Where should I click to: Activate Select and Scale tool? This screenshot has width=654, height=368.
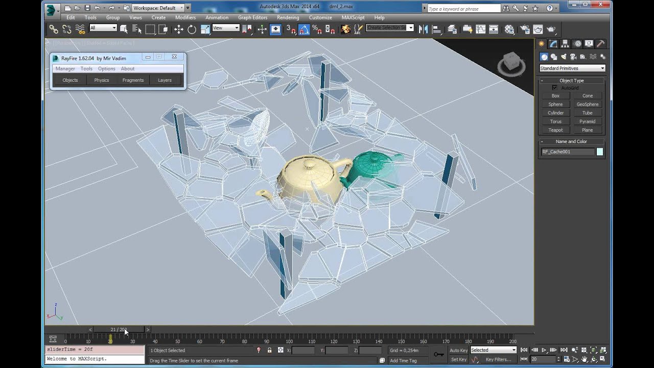[205, 29]
